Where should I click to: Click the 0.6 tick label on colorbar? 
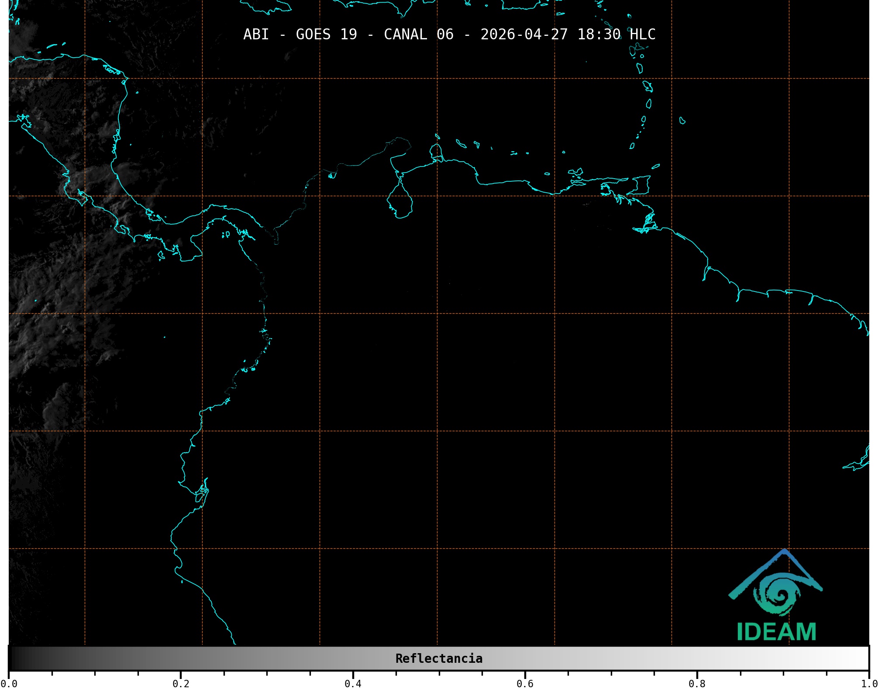click(525, 683)
